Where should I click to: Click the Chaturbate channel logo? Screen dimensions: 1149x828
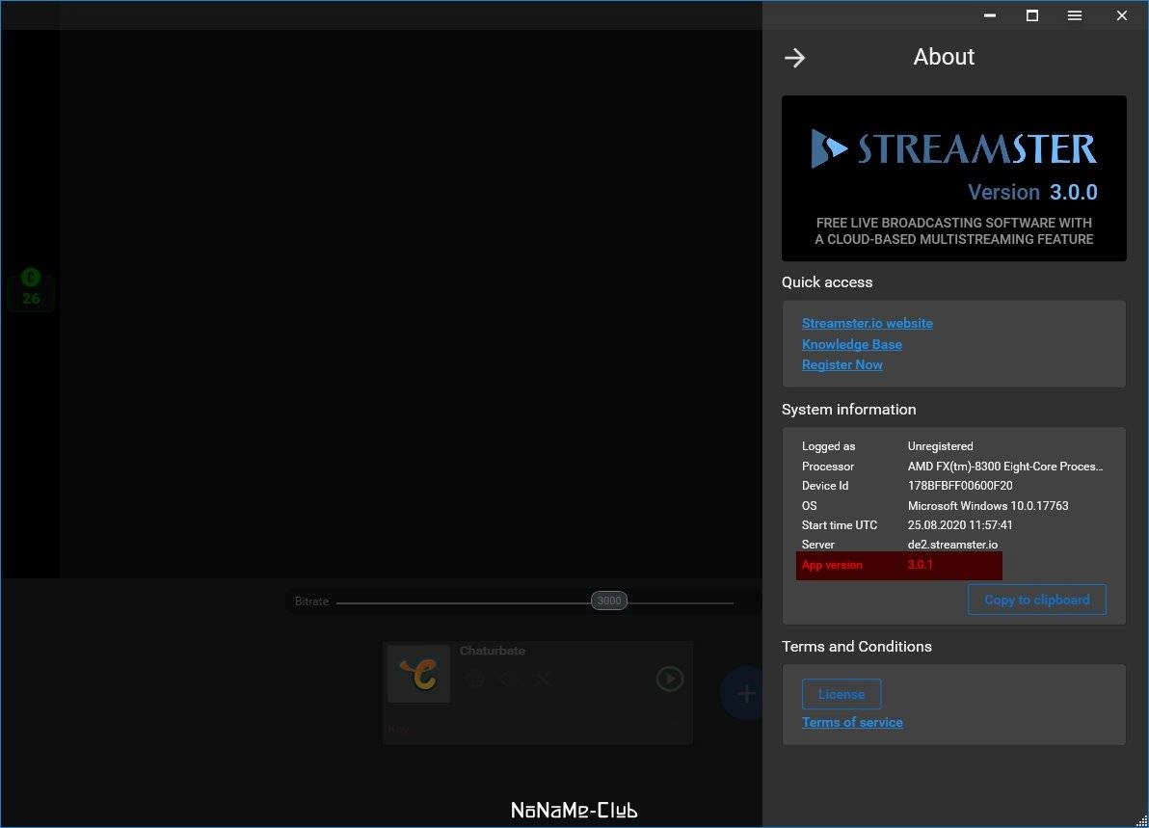coord(418,674)
